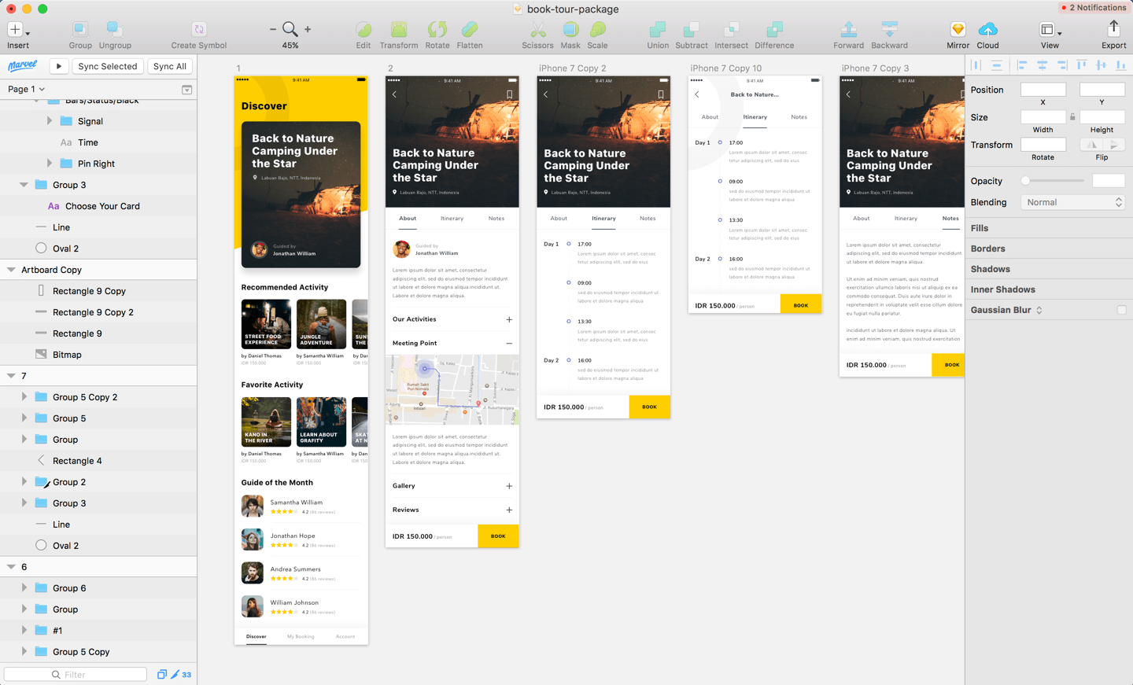Click the Scissors tool in toolbar
1133x685 pixels.
537,31
